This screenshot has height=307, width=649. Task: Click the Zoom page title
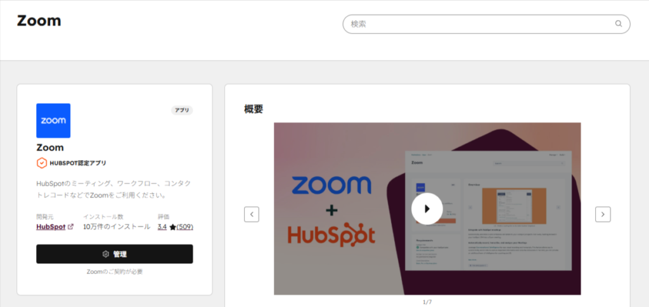39,21
